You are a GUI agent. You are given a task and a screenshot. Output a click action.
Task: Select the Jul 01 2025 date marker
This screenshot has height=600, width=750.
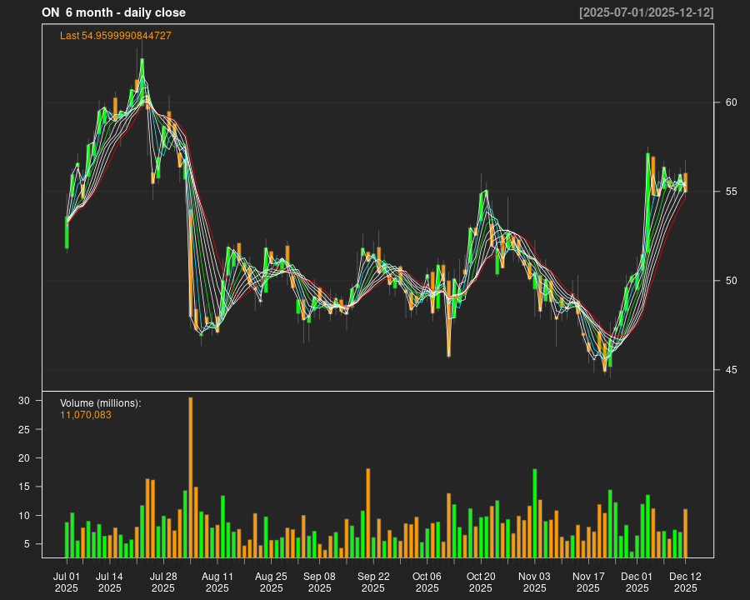coord(67,582)
